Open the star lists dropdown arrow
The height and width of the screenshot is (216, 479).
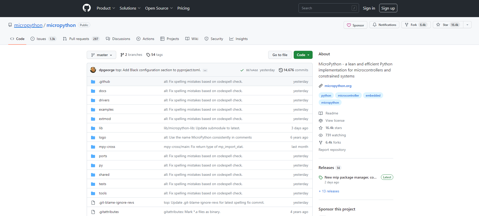click(467, 25)
